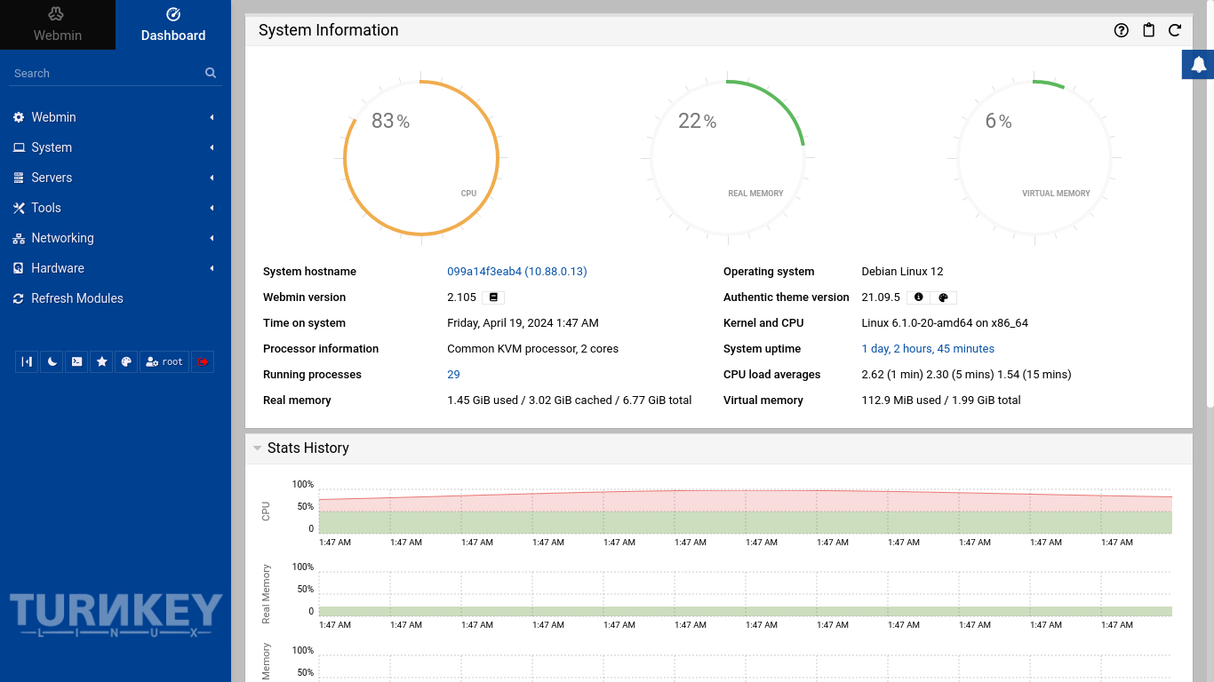Collapse the Stats History panel
1214x682 pixels.
(258, 448)
